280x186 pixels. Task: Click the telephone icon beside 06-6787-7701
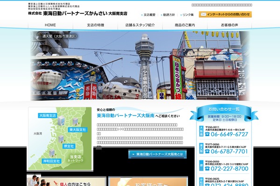tap(207, 152)
